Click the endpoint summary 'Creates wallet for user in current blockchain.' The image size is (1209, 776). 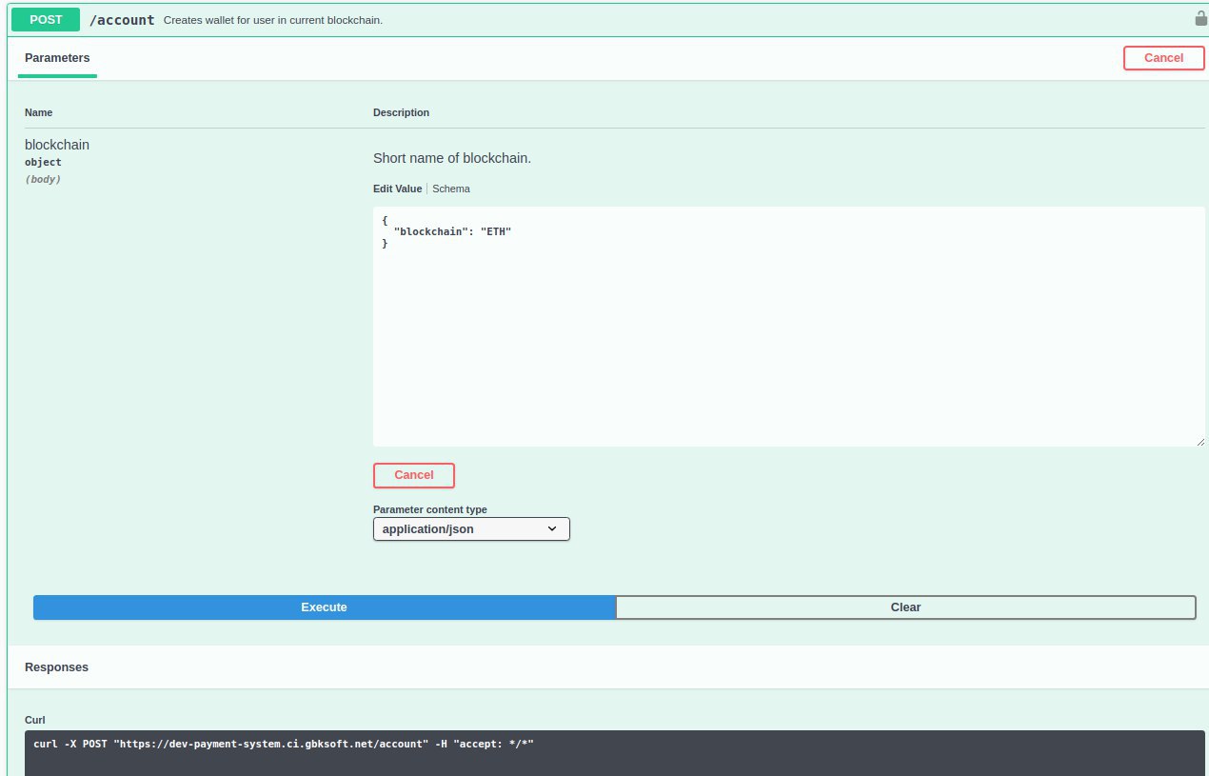click(x=273, y=20)
